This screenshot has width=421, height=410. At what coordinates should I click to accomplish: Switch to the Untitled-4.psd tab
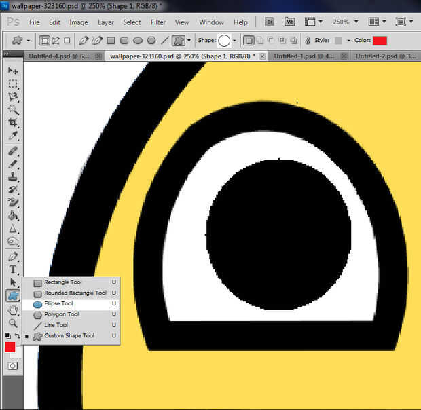(x=64, y=56)
